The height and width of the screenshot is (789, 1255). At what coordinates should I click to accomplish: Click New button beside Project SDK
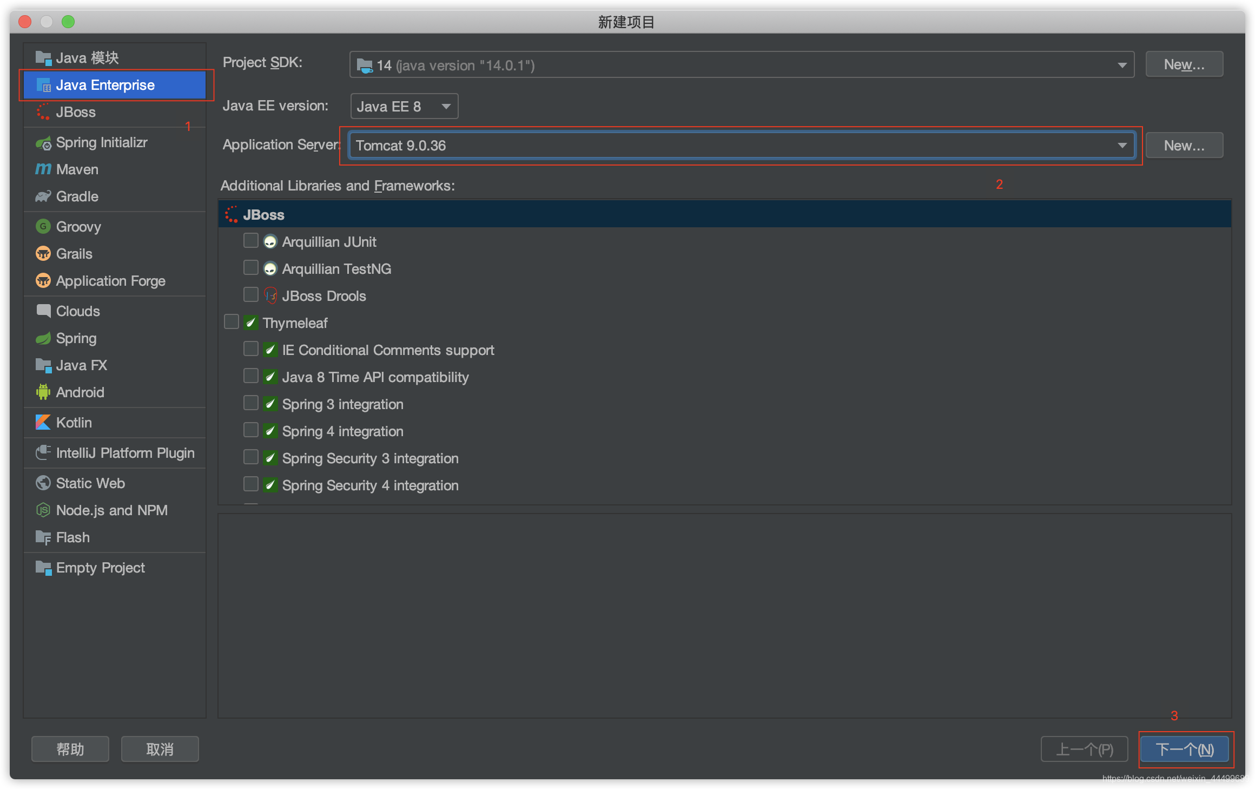tap(1184, 64)
